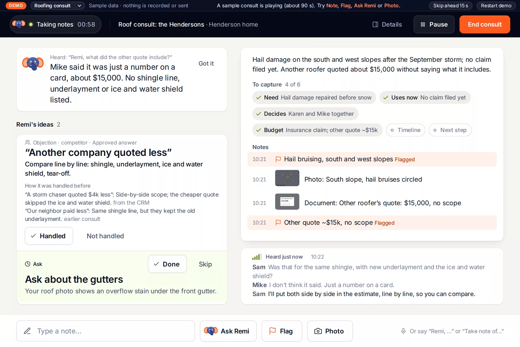
Task: Click the End consult button
Action: point(485,24)
